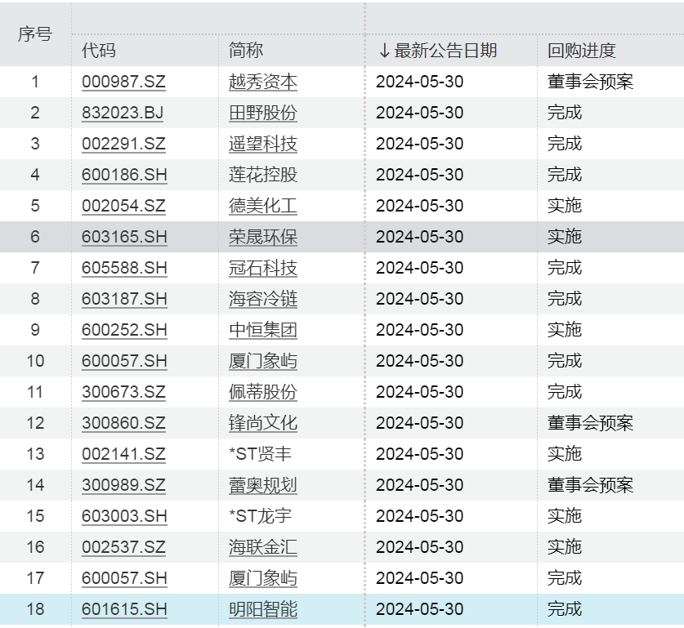Select the *ST贤丰 name cell
Image resolution: width=684 pixels, height=628 pixels.
[x=261, y=454]
